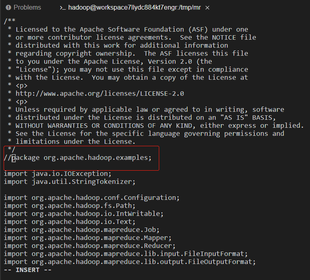The height and width of the screenshot is (280, 310).
Task: Click the INSERT mode status line
Action: point(28,270)
